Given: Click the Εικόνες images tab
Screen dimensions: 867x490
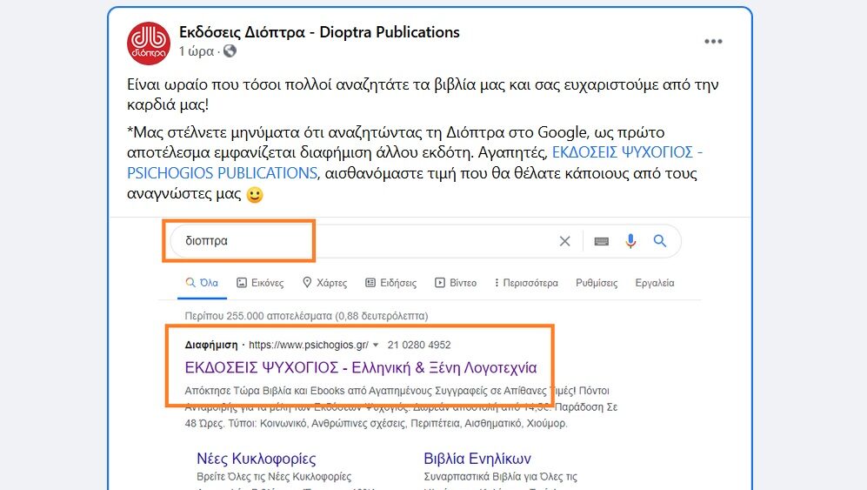Looking at the screenshot, I should pyautogui.click(x=260, y=283).
